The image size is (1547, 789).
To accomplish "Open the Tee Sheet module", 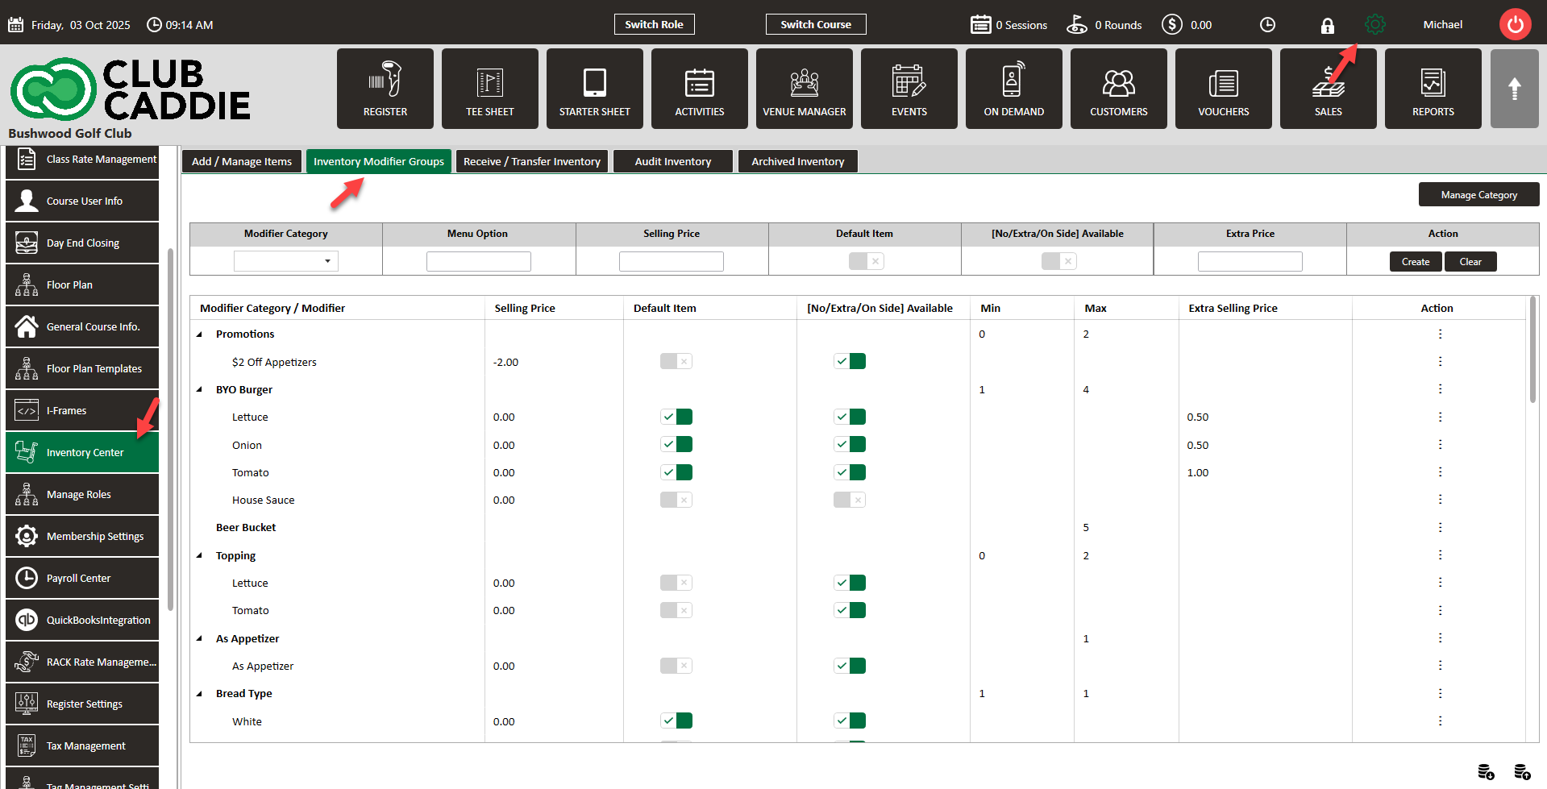I will pos(489,89).
